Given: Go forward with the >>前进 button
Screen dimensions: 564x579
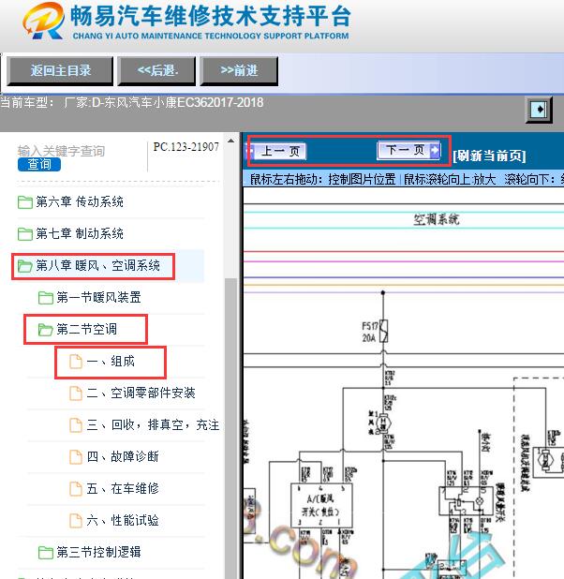Looking at the screenshot, I should (239, 71).
